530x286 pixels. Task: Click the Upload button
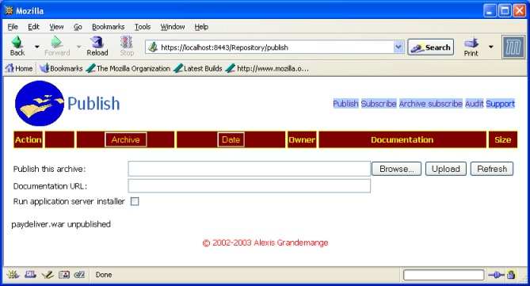(446, 169)
